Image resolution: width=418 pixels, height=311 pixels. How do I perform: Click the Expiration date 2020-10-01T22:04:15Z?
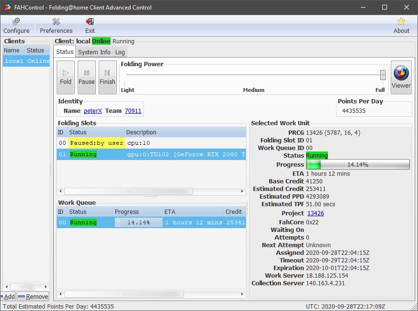[x=337, y=268]
